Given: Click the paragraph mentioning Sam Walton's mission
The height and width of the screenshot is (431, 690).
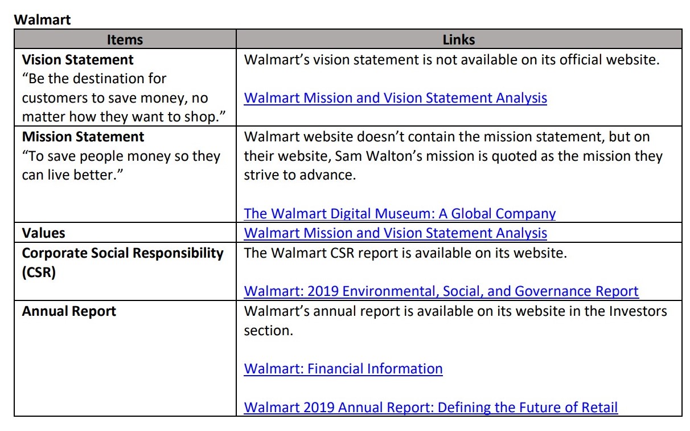Looking at the screenshot, I should [453, 156].
